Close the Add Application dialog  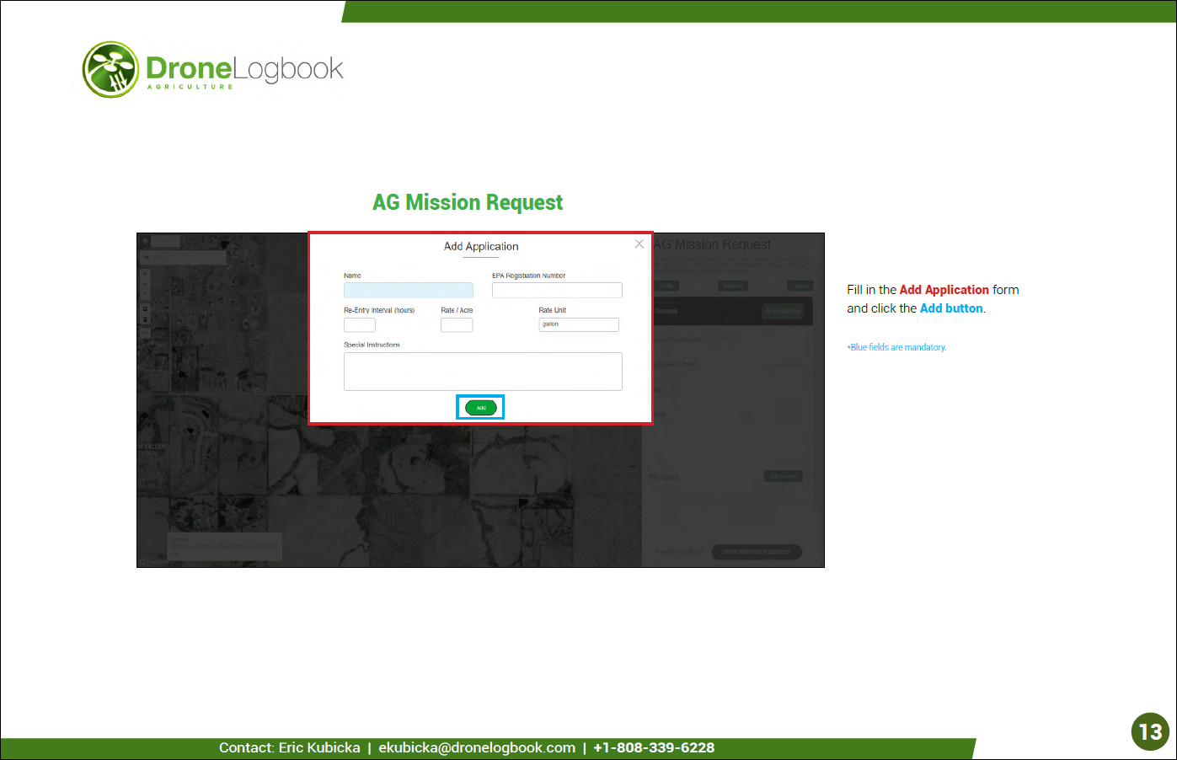(x=639, y=244)
